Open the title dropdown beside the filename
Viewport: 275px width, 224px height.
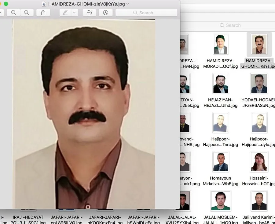(128, 4)
